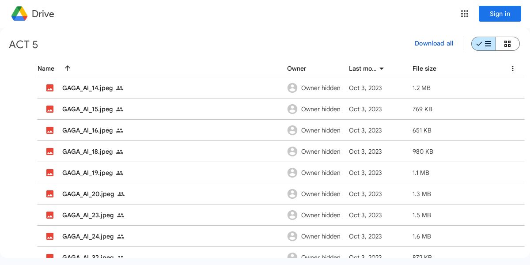530x265 pixels.
Task: Click the shared people icon beside GAGA_AI_15.jpeg
Action: point(120,109)
